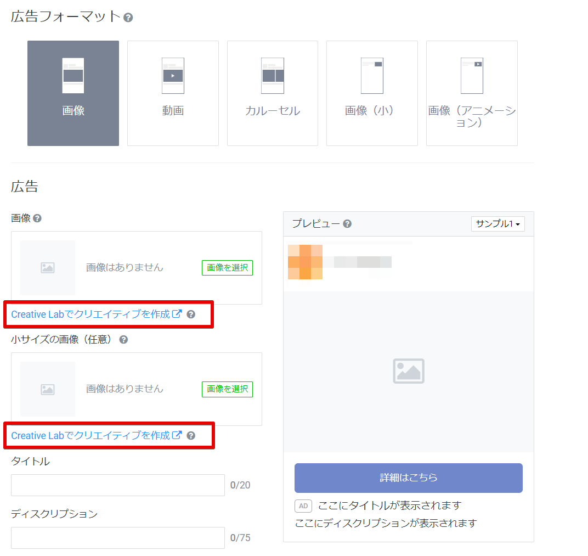
Task: Select the カルーセル ad format
Action: [273, 93]
